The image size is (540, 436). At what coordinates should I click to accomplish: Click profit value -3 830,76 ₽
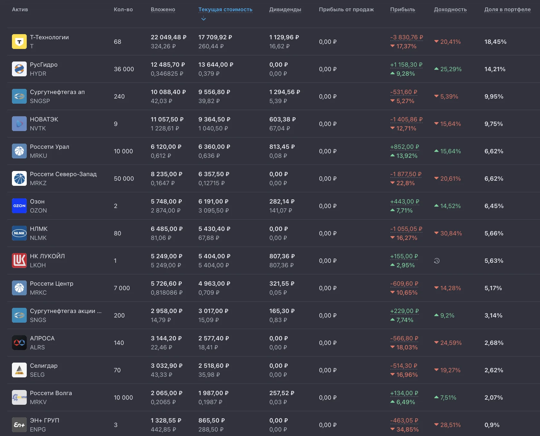407,37
